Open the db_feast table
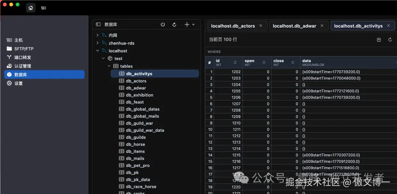This screenshot has height=194, width=397. tap(135, 102)
